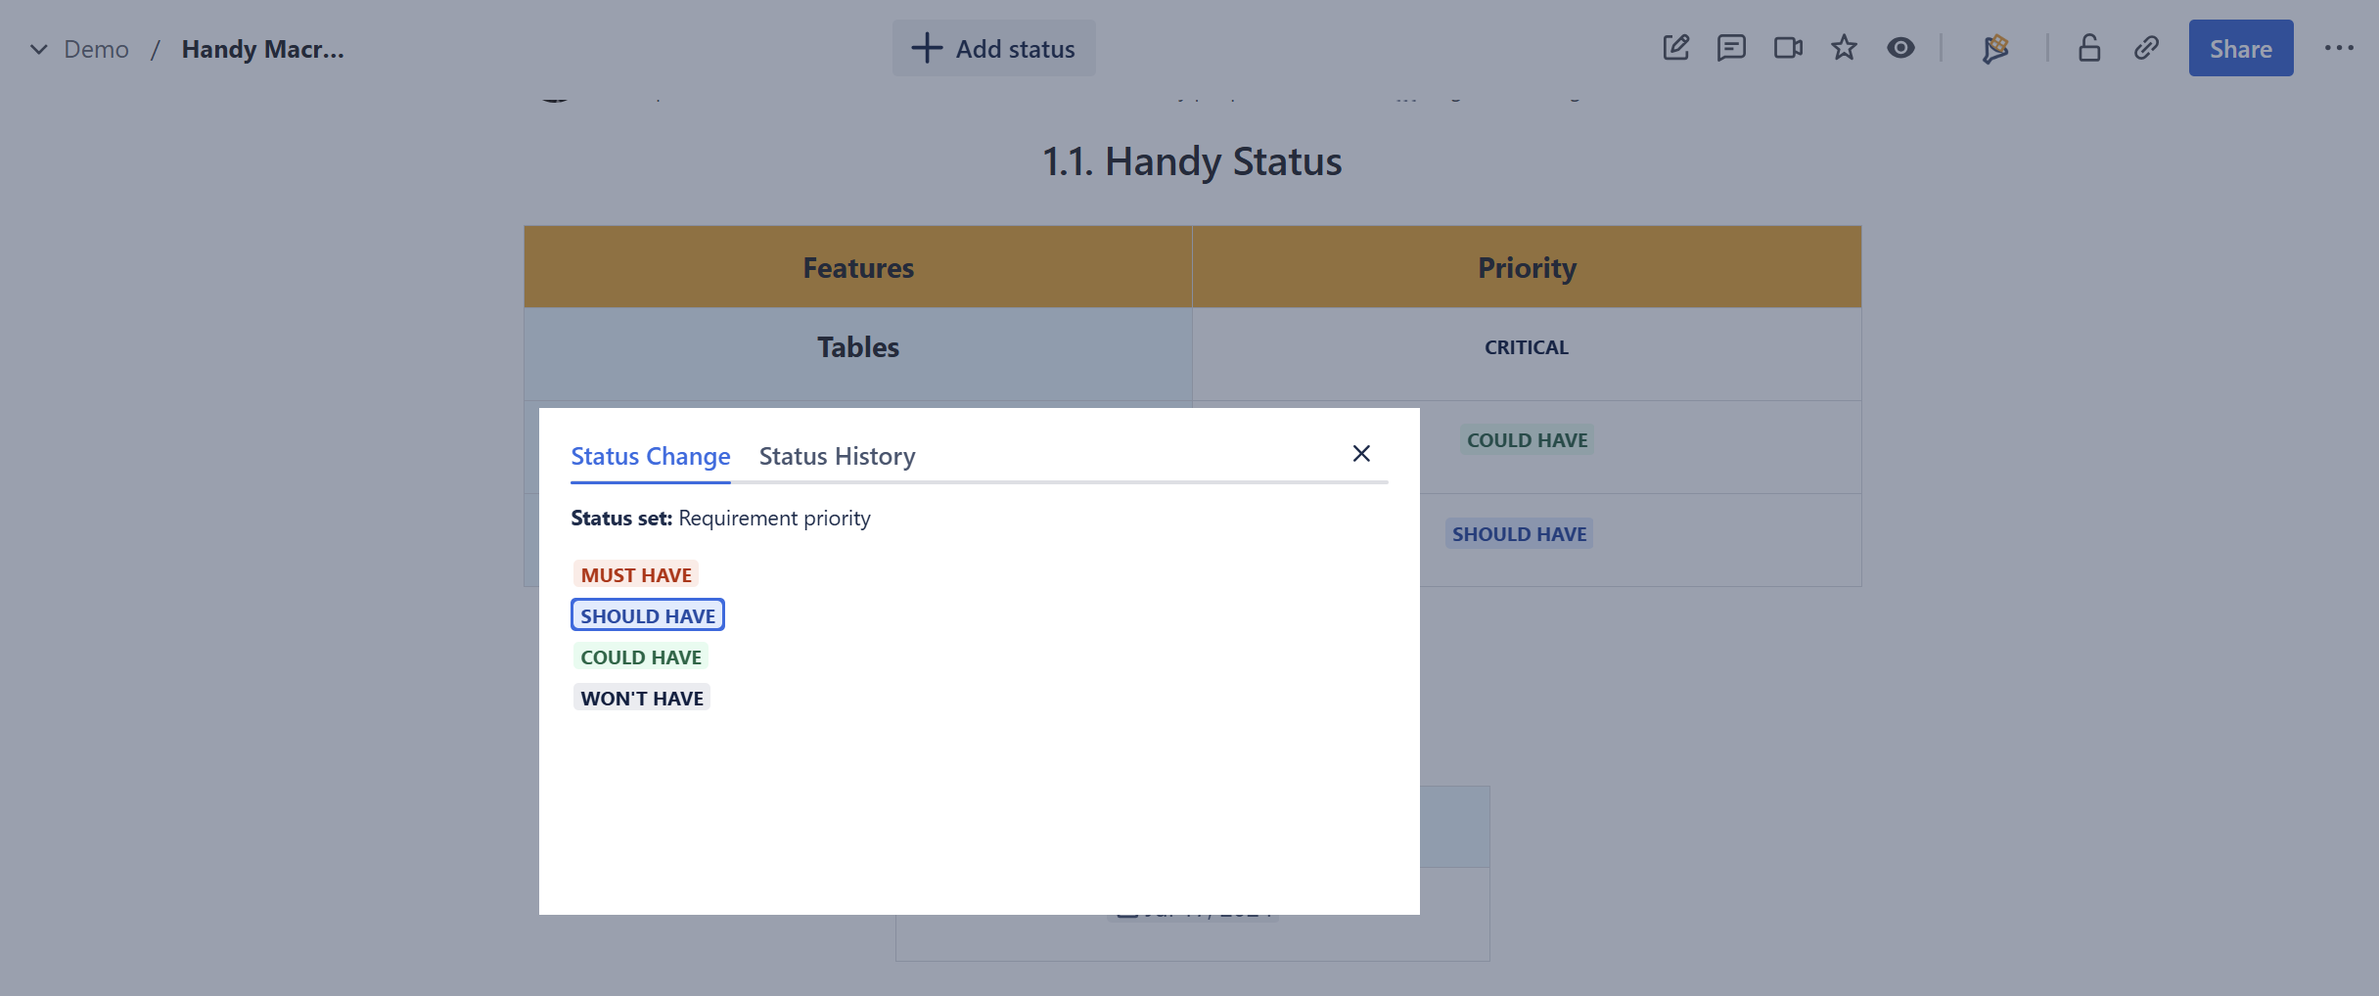2379x996 pixels.
Task: Open page comments via speech bubble icon
Action: tap(1731, 48)
